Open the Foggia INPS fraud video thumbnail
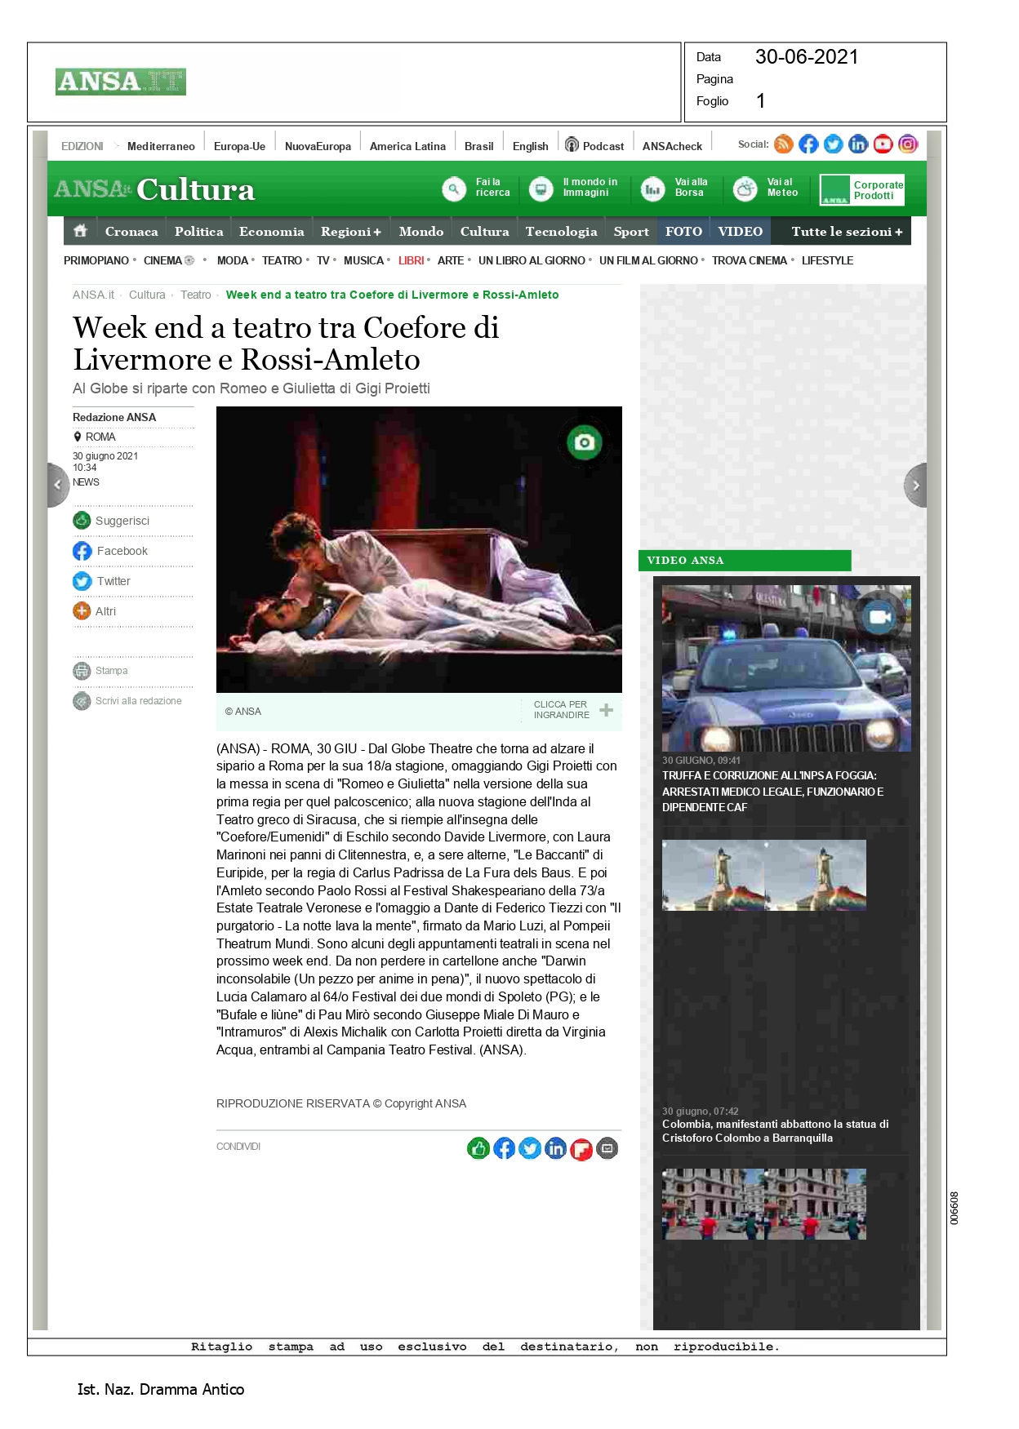This screenshot has height=1429, width=1019. click(786, 668)
